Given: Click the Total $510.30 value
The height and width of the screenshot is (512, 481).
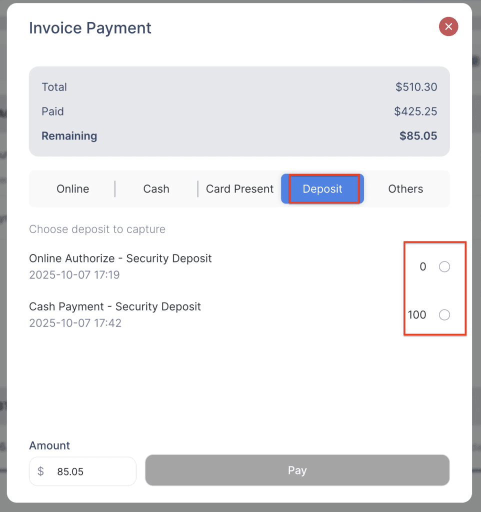Looking at the screenshot, I should coord(416,87).
